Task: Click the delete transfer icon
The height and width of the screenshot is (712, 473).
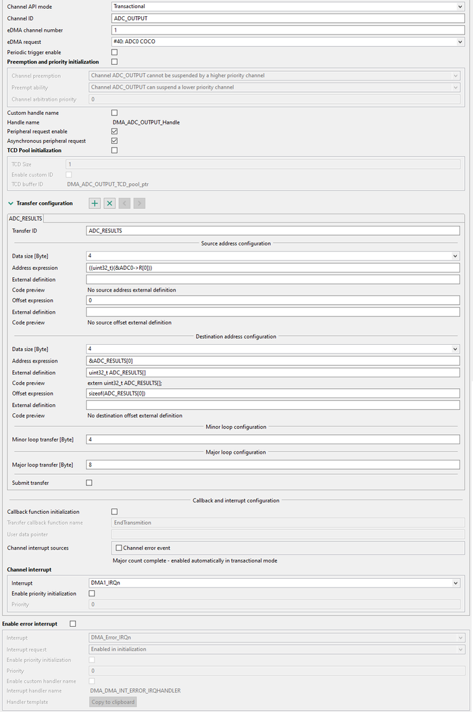Action: point(109,203)
